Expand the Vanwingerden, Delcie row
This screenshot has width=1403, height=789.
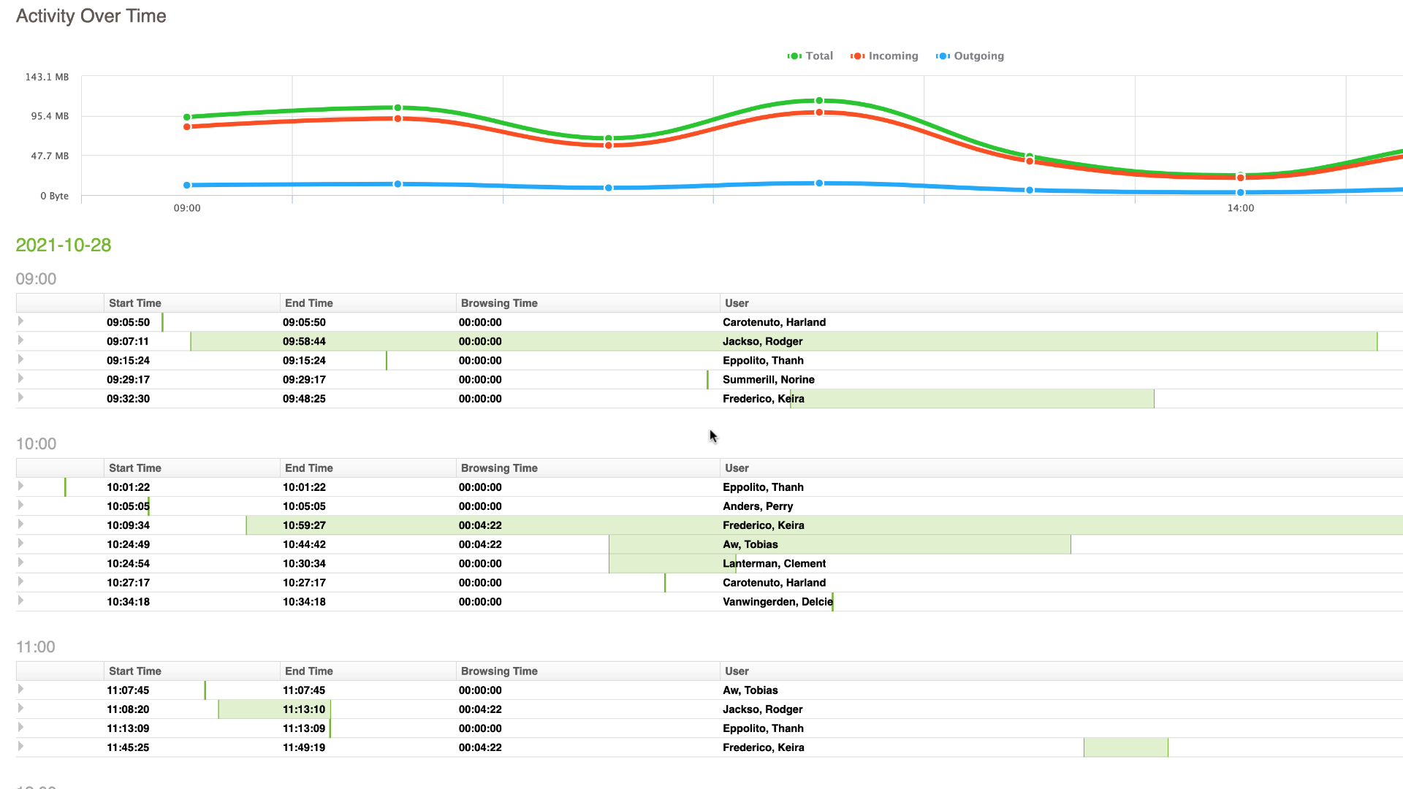click(20, 601)
